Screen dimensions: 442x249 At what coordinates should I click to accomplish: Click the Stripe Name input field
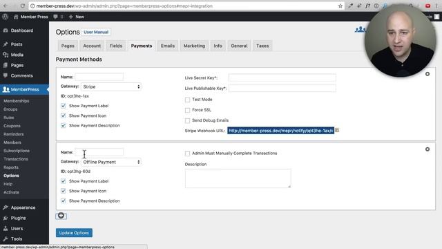(x=99, y=77)
